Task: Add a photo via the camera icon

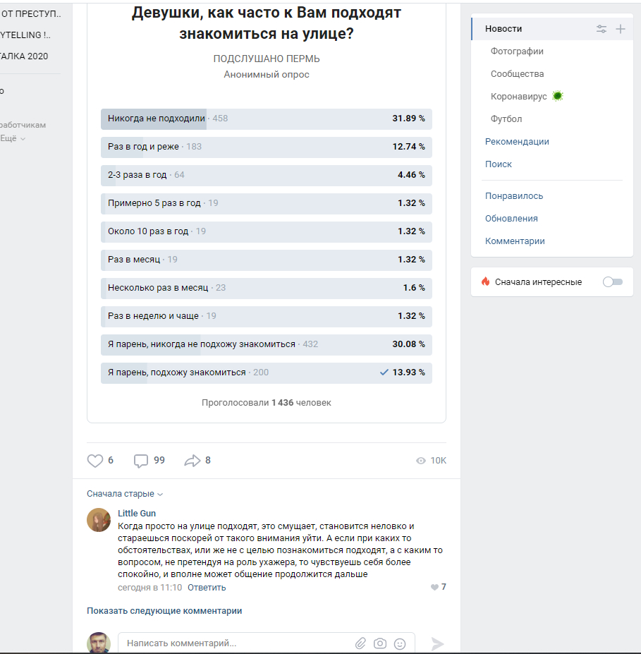Action: pyautogui.click(x=380, y=643)
